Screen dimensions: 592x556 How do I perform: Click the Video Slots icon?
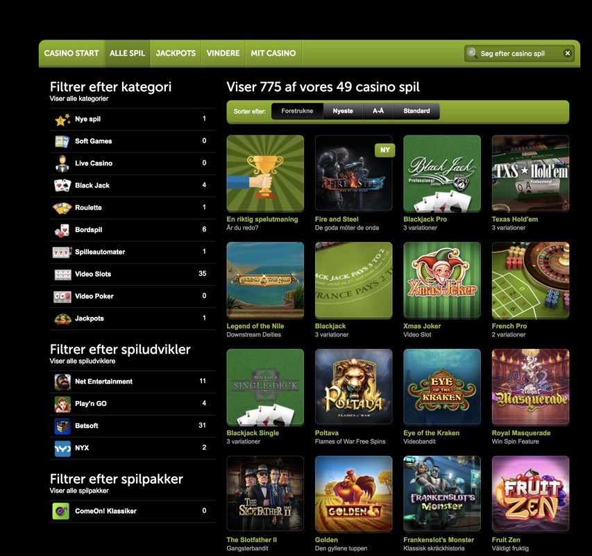[62, 275]
